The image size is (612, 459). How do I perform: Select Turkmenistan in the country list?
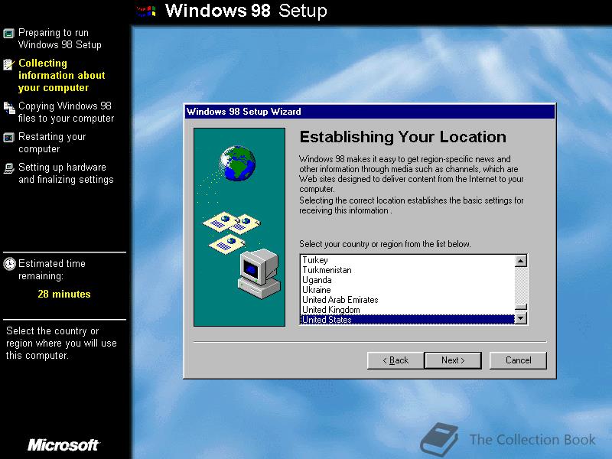[x=408, y=270]
